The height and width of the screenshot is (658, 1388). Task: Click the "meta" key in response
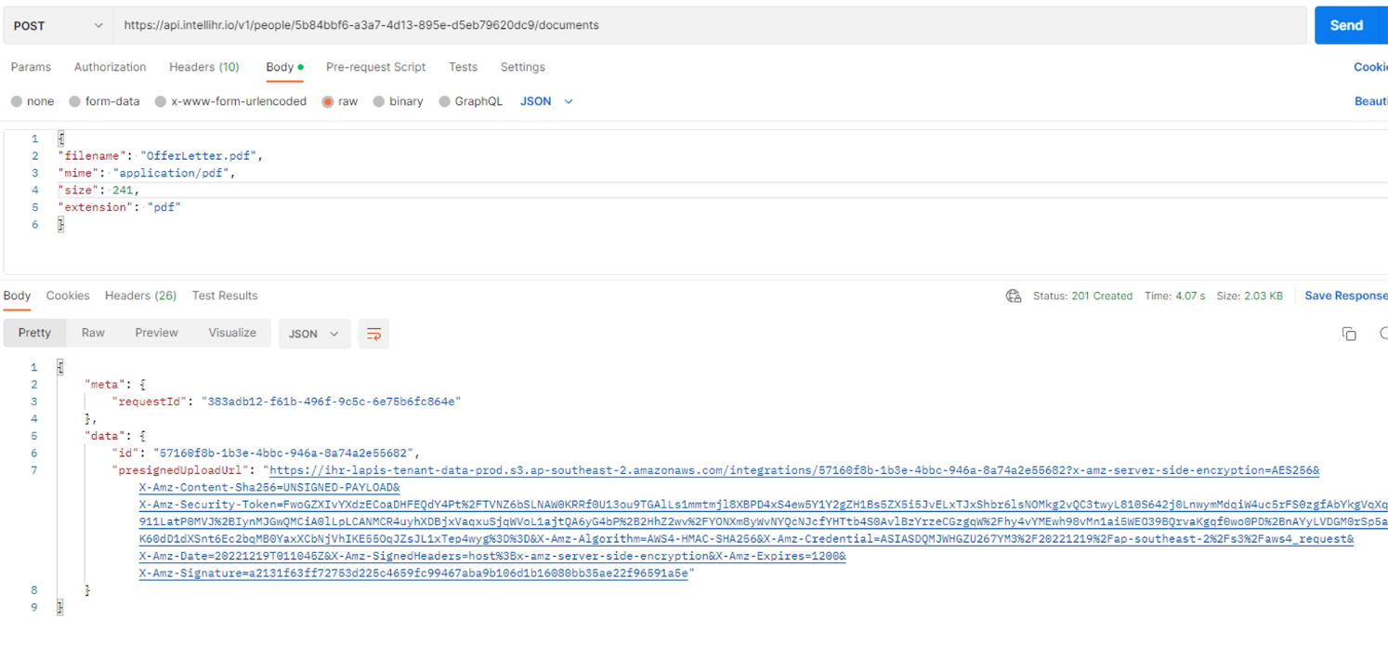pos(105,384)
